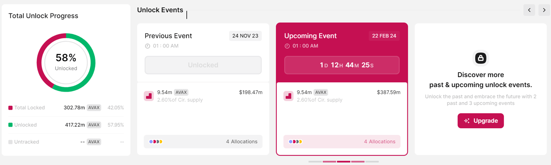Click the clock icon in Upcoming Event
Image resolution: width=551 pixels, height=165 pixels.
pos(287,46)
